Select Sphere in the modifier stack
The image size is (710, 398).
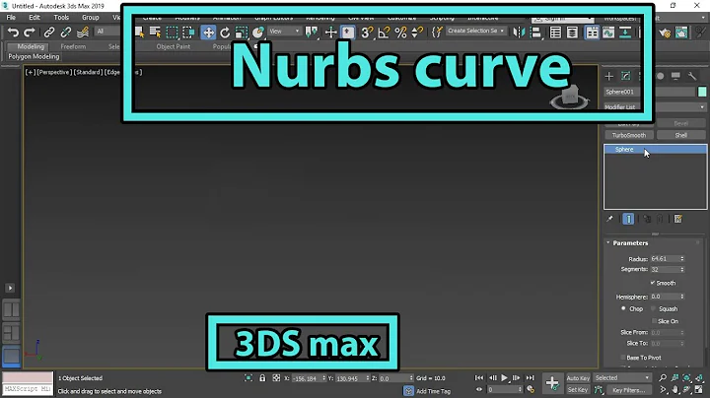tap(655, 150)
